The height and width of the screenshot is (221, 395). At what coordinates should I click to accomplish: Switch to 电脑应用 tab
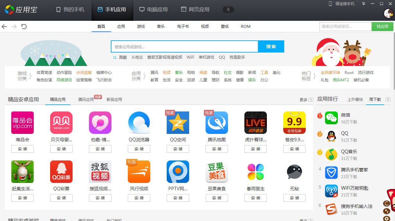click(154, 10)
